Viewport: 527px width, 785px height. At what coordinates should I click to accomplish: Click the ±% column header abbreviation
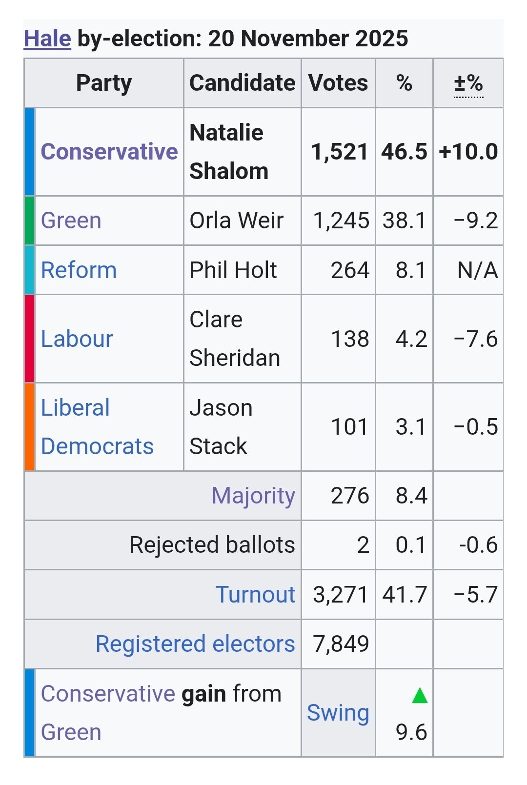[x=468, y=83]
